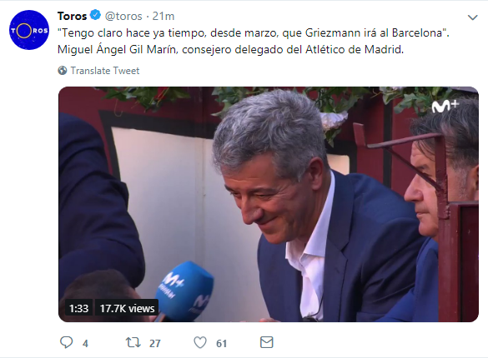Expand the tweet options chevron menu

tap(472, 17)
